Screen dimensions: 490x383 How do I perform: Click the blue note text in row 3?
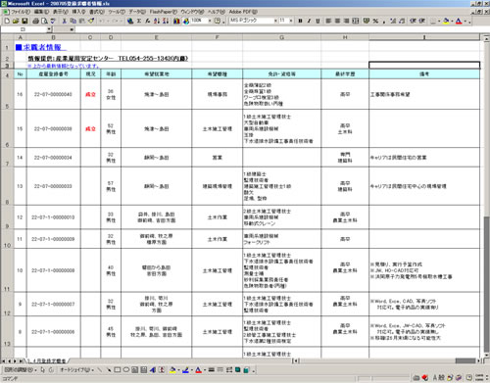63,66
